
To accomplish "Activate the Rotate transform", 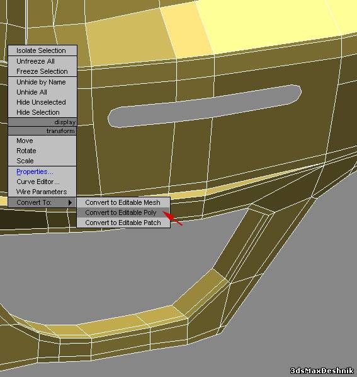I will pos(42,151).
